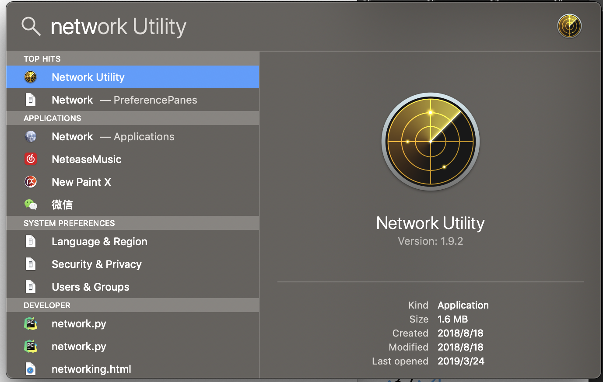Click PyCharm icon of second network.py
The image size is (603, 382).
coord(31,346)
